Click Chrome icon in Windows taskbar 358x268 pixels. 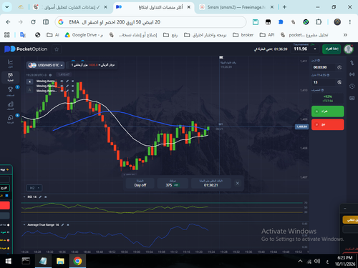pos(77,261)
